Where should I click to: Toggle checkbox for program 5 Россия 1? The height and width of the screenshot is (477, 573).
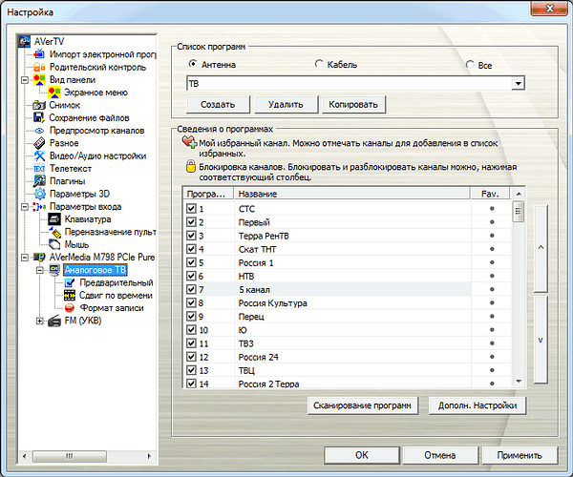pyautogui.click(x=191, y=262)
